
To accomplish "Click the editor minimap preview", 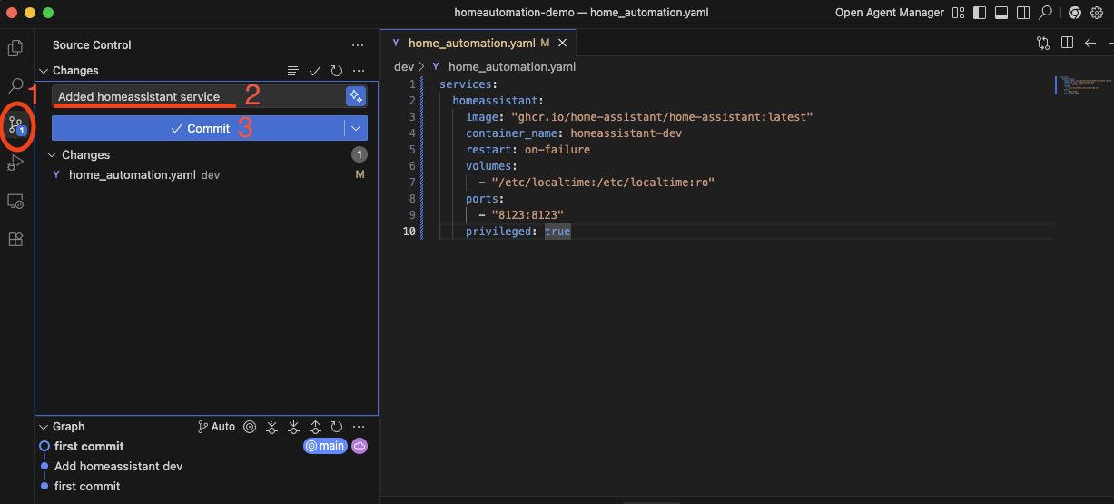I will (x=1084, y=85).
